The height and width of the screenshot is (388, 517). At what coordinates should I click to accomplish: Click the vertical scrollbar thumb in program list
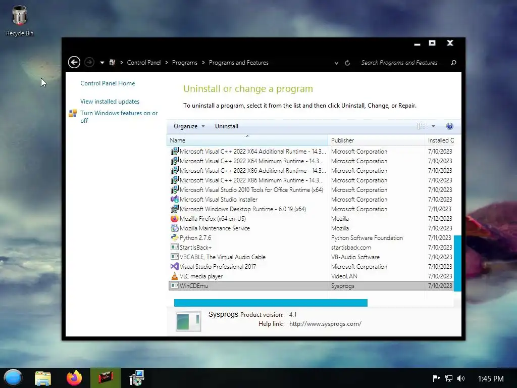click(457, 263)
